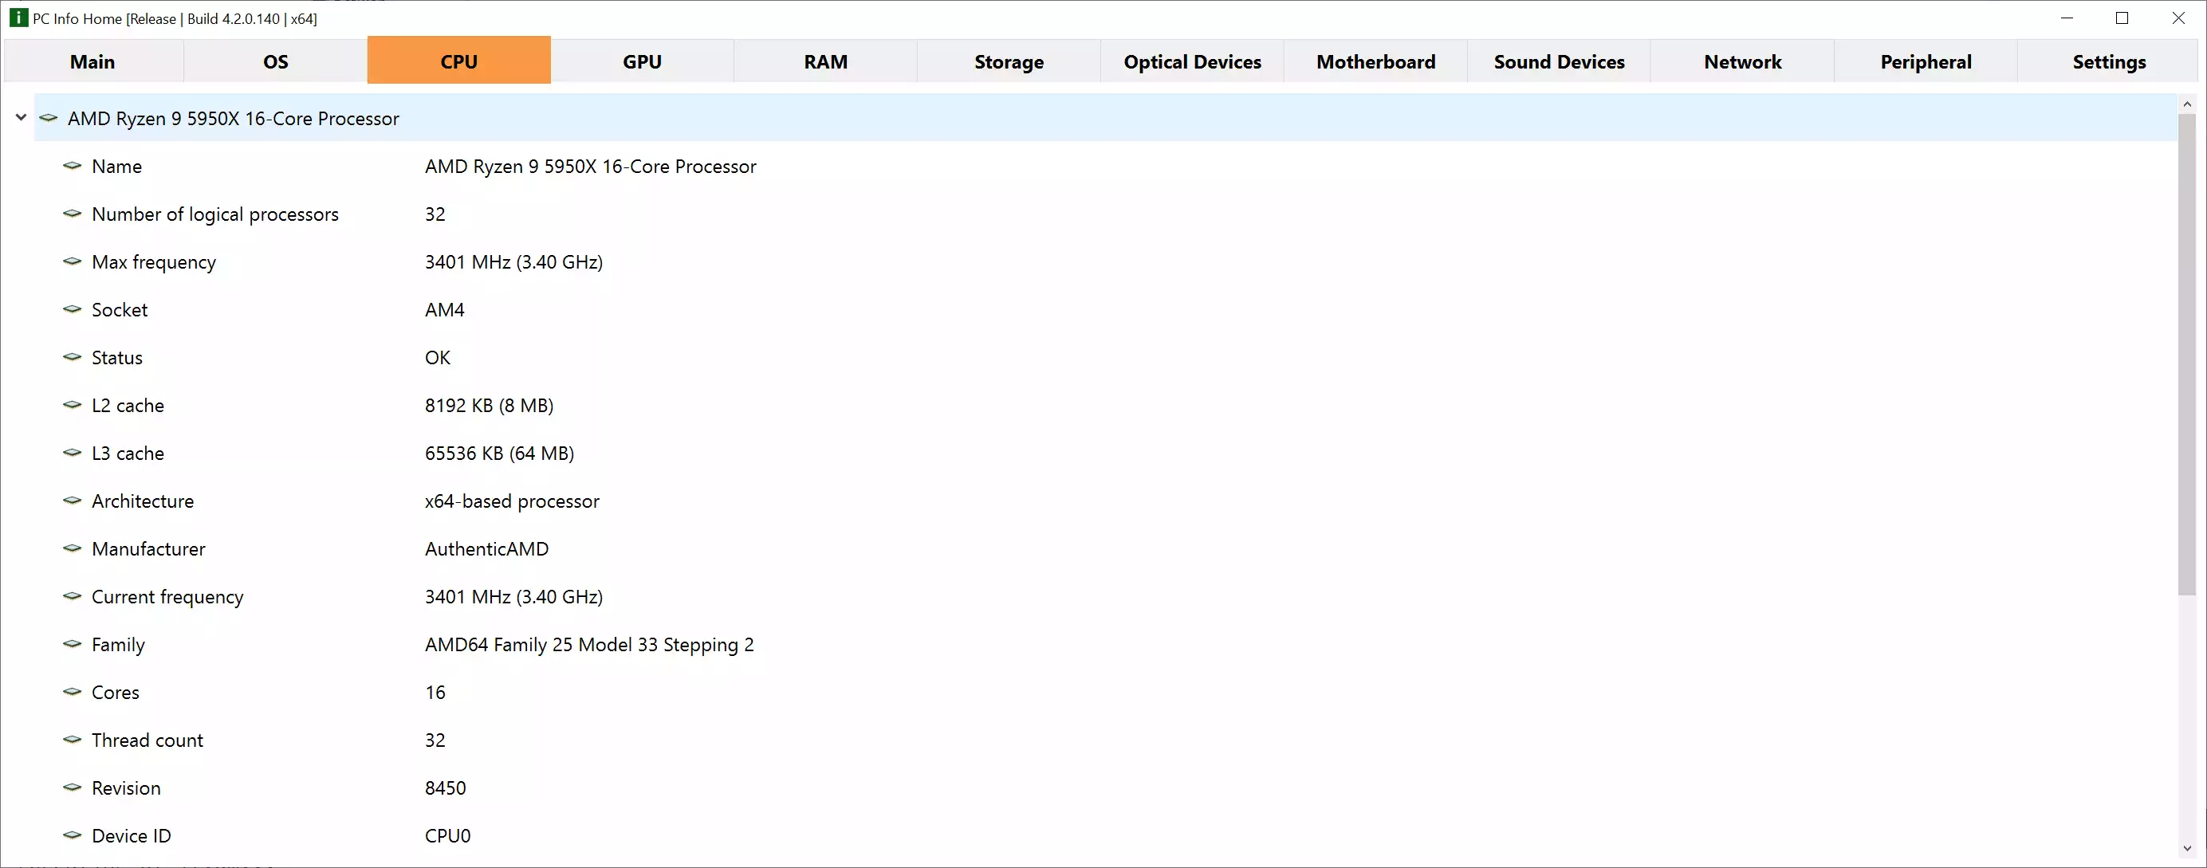The height and width of the screenshot is (868, 2207).
Task: Click the icon next to Max frequency
Action: [72, 261]
